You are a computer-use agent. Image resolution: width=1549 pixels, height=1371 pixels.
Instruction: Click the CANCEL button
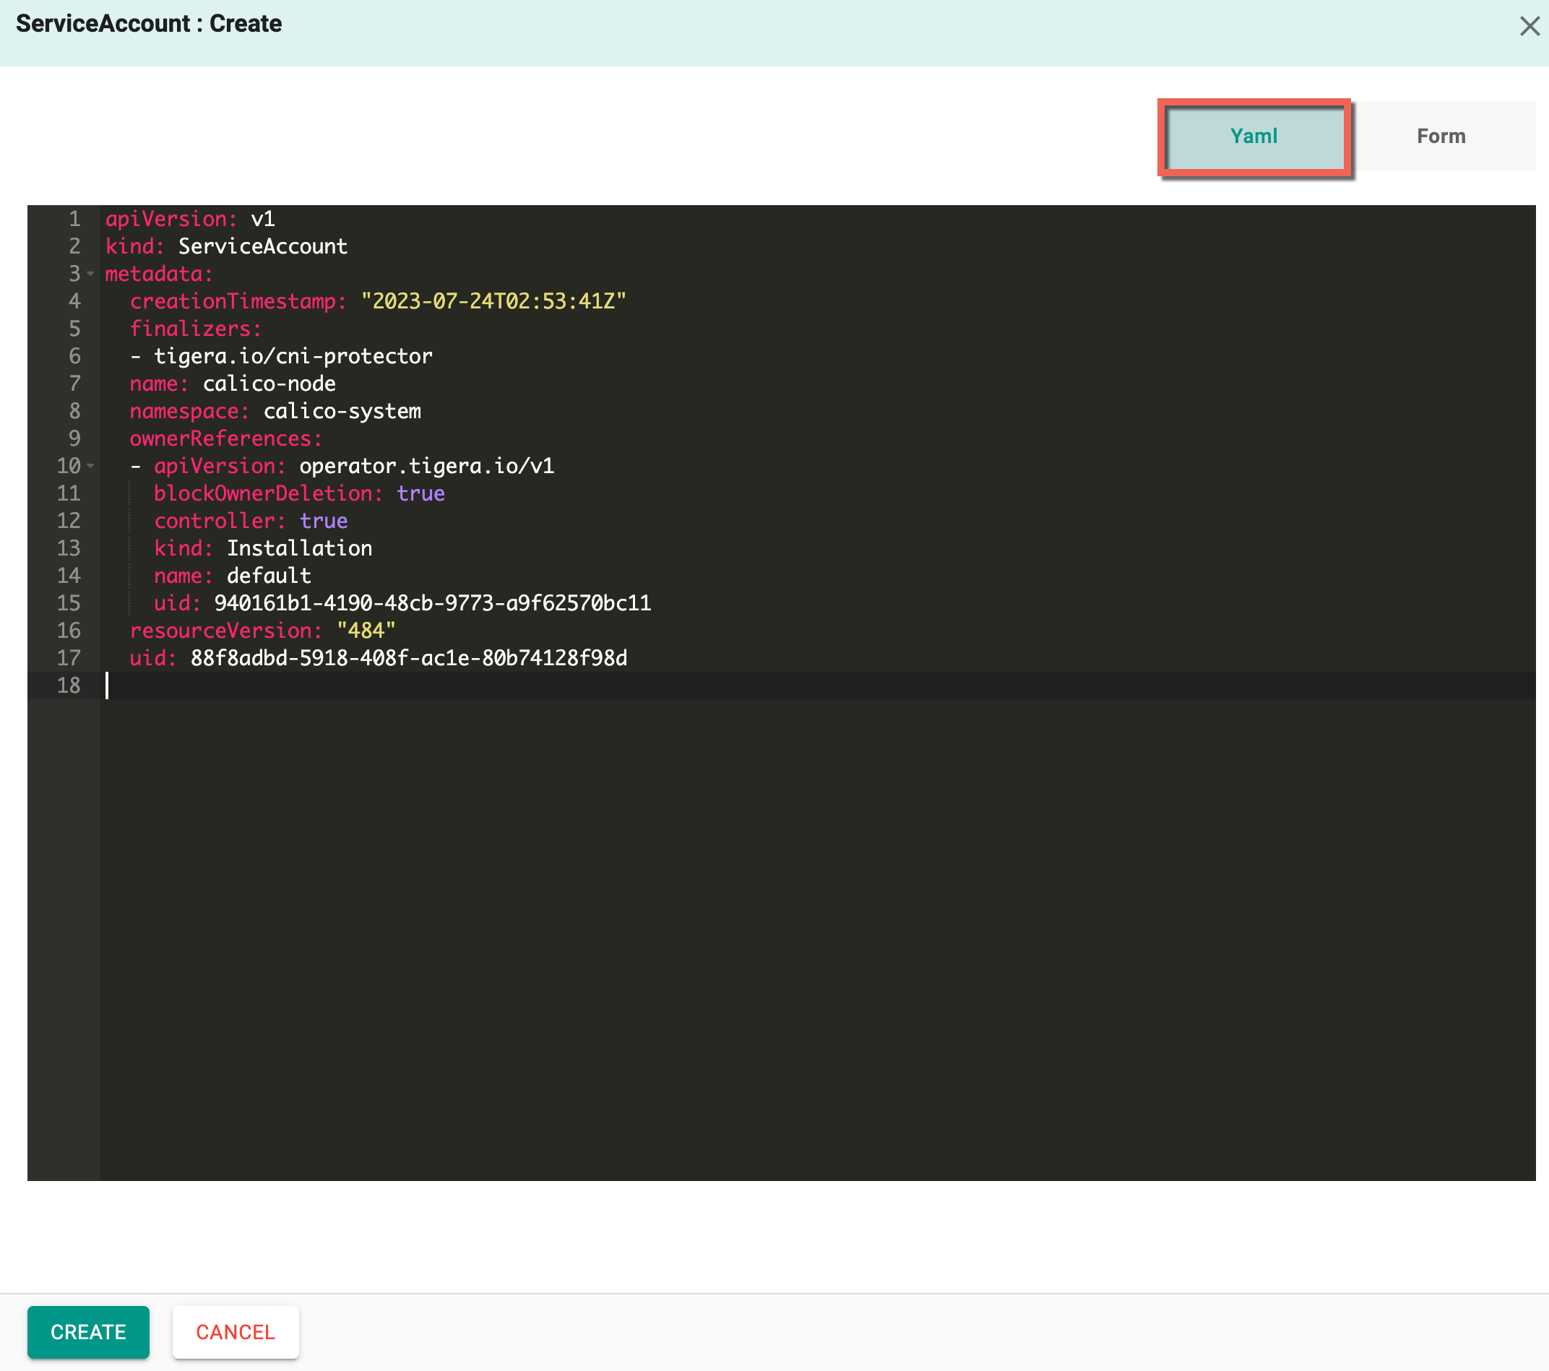tap(236, 1331)
